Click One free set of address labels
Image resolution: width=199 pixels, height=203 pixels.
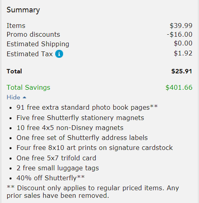point(82,138)
